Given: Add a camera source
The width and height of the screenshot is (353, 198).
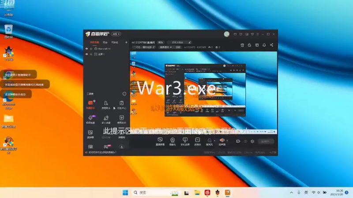Looking at the screenshot, I should tap(173, 142).
